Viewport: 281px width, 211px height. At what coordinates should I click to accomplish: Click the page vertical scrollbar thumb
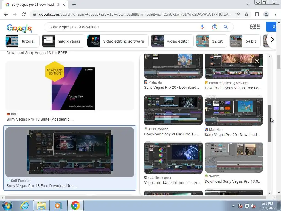click(x=279, y=62)
